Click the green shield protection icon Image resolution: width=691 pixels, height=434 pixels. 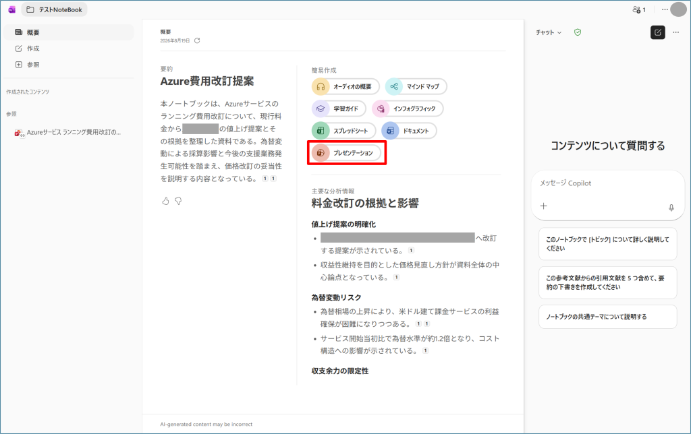[x=578, y=32]
